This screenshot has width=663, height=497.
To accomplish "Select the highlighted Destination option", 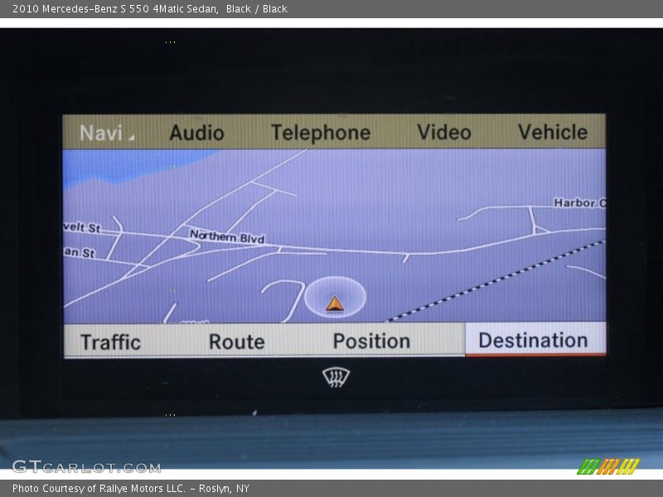I will (535, 340).
